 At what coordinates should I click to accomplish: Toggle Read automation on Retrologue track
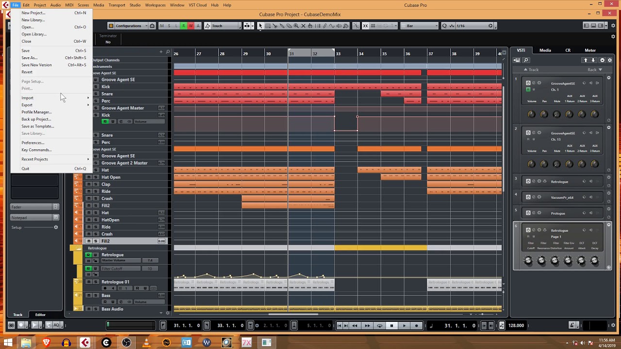point(88,254)
